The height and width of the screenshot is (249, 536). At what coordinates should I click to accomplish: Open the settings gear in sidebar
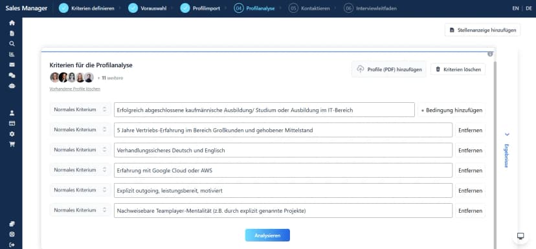tap(12, 134)
